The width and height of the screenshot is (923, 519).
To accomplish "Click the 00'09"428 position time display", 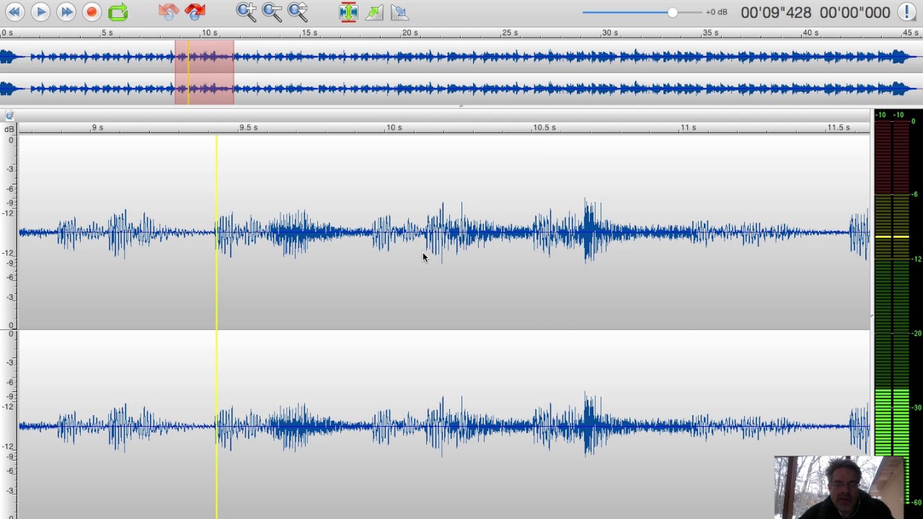I will [x=776, y=12].
